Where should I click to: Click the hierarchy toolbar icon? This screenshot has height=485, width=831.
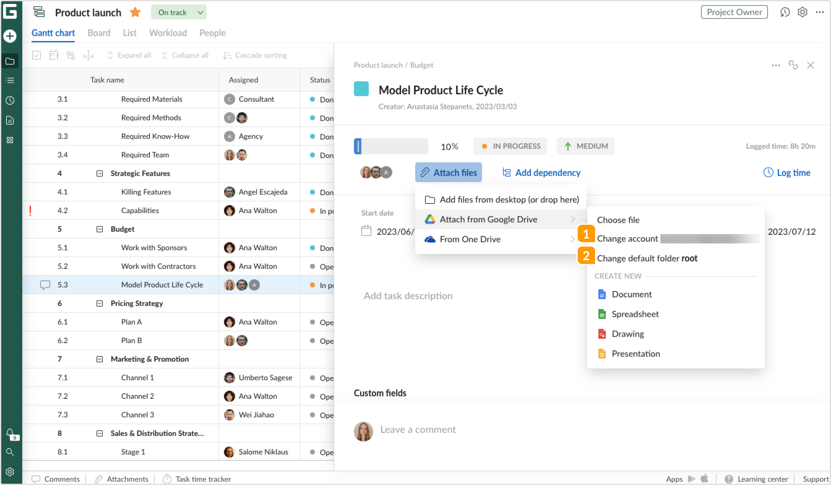[x=71, y=55]
